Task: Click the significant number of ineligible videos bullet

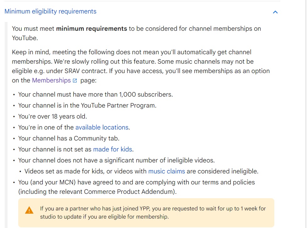Action: click(x=117, y=160)
